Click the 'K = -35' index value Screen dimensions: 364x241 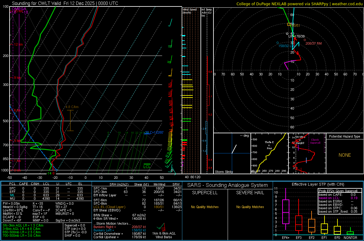[38, 203]
